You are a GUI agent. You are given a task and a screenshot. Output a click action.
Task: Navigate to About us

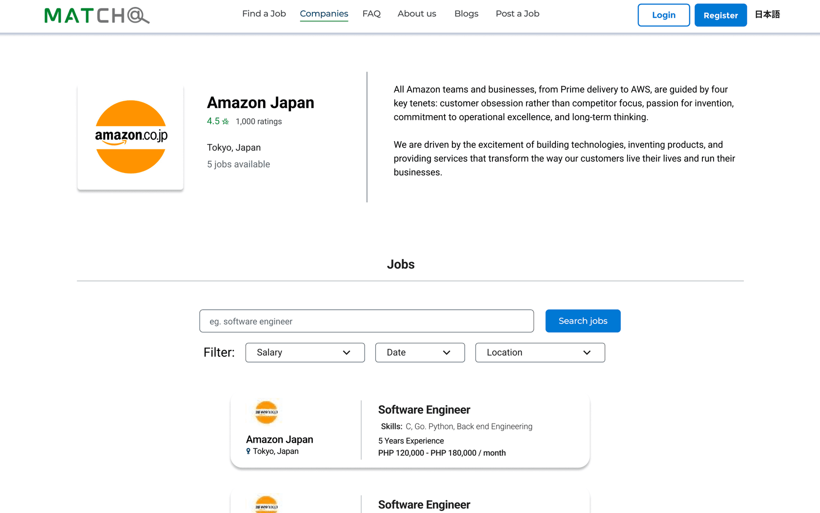click(x=417, y=14)
